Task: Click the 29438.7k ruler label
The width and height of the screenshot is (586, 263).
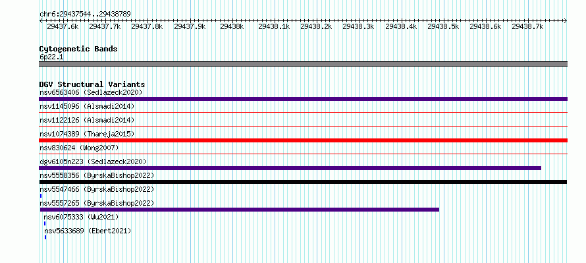Action: [527, 26]
